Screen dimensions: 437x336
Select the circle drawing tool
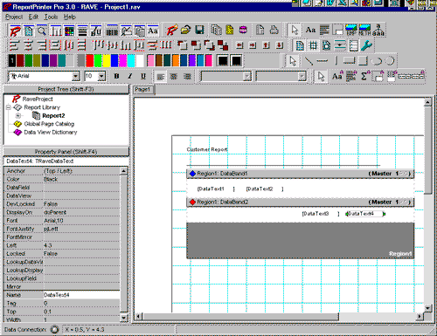[x=390, y=61]
